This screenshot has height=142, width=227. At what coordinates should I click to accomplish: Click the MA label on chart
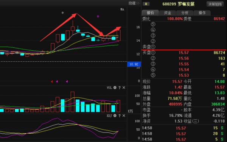click(122, 9)
